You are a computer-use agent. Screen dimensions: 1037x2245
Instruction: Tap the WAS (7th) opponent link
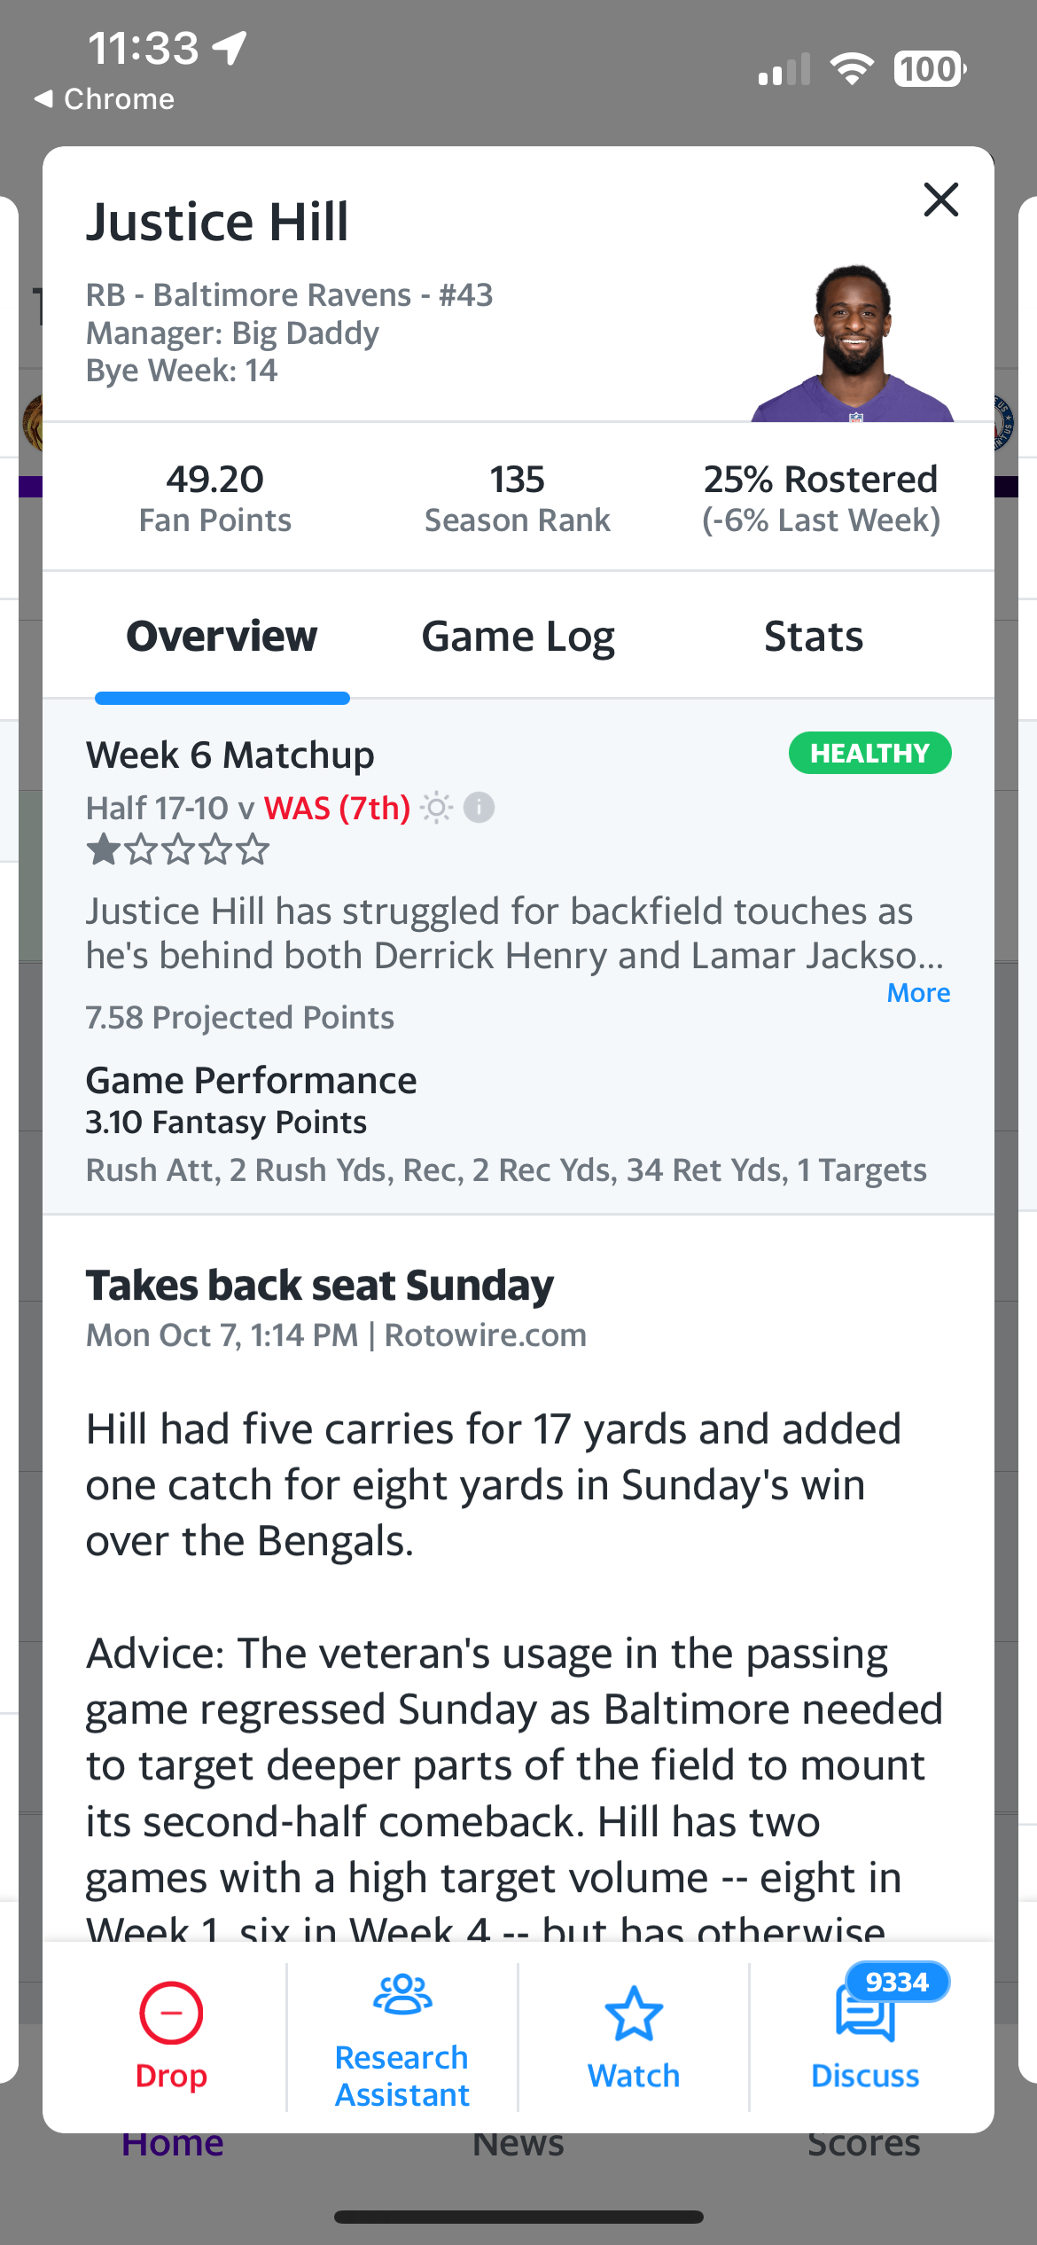[x=337, y=808]
